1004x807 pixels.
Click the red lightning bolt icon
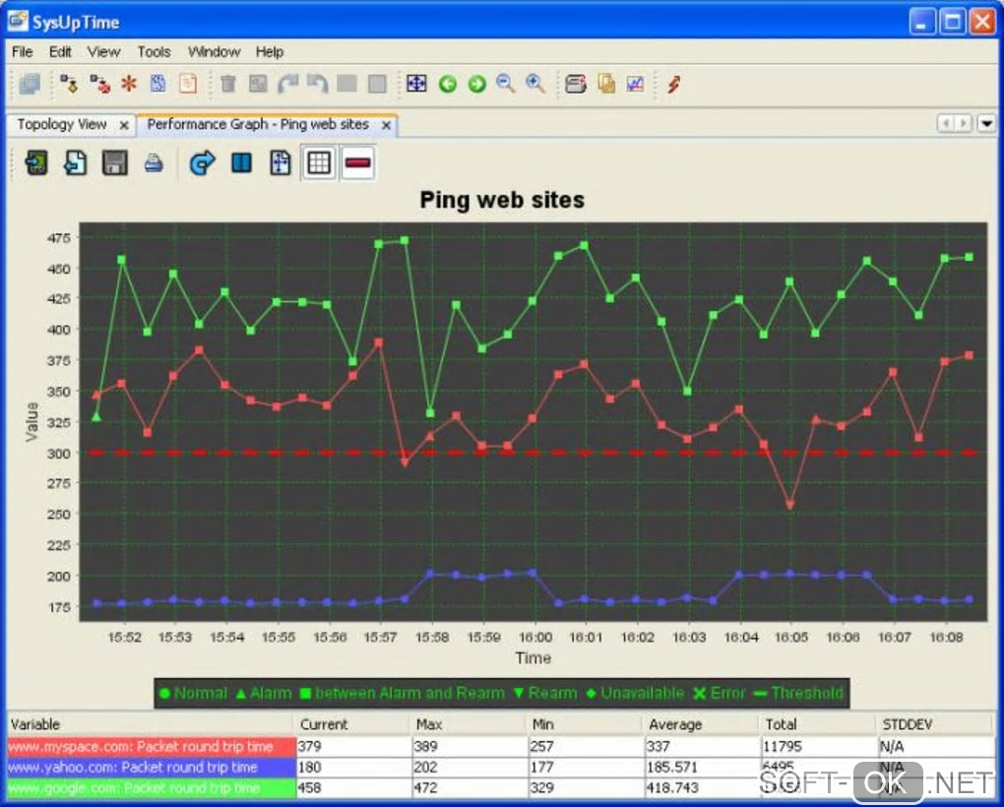tap(673, 84)
